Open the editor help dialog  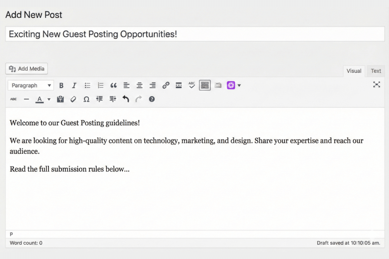tap(151, 99)
